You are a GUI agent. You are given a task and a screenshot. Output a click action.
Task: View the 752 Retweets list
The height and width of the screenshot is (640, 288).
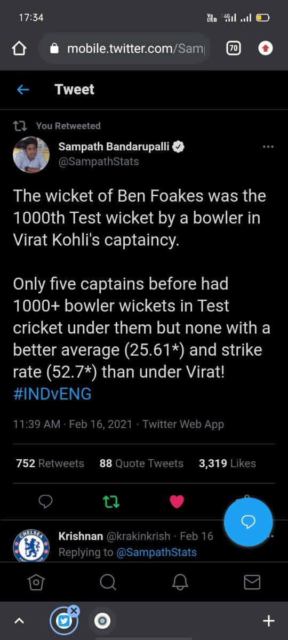point(50,463)
